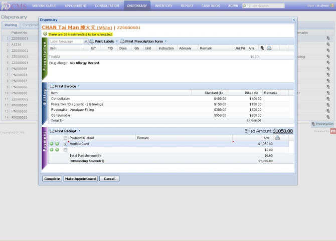336x241 pixels.
Task: Click the printer icon beside Print Labels
Action: (92, 41)
